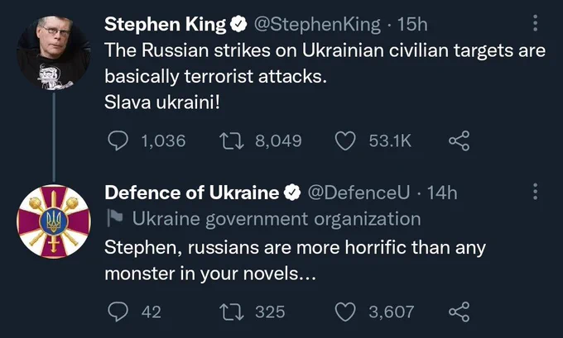Click the verified badge next to Stephen King
Screen dimensions: 563x338
coord(238,24)
